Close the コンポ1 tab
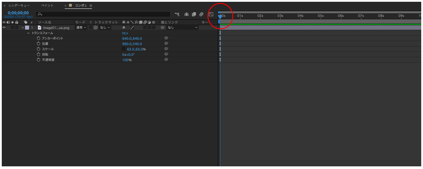 [x=66, y=5]
